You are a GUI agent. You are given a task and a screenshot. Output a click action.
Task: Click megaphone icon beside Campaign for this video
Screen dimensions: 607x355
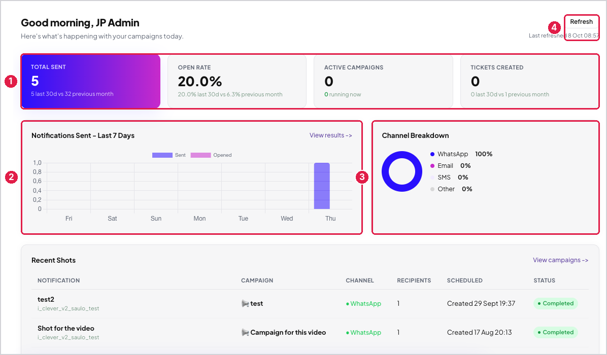(x=245, y=333)
